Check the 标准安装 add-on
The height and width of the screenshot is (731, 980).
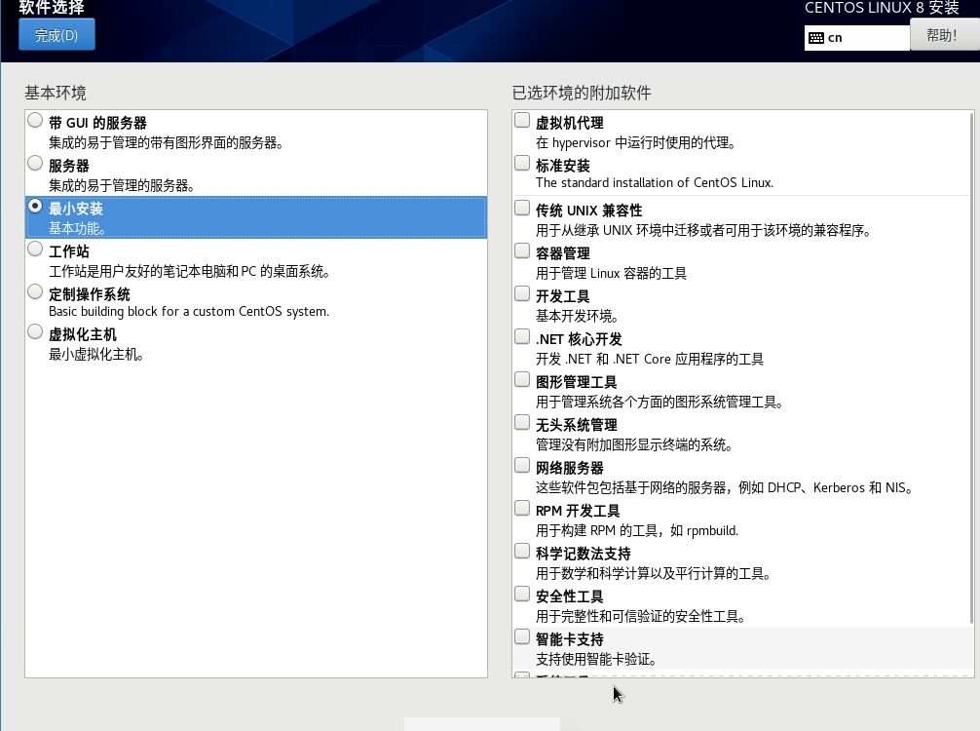tap(523, 164)
